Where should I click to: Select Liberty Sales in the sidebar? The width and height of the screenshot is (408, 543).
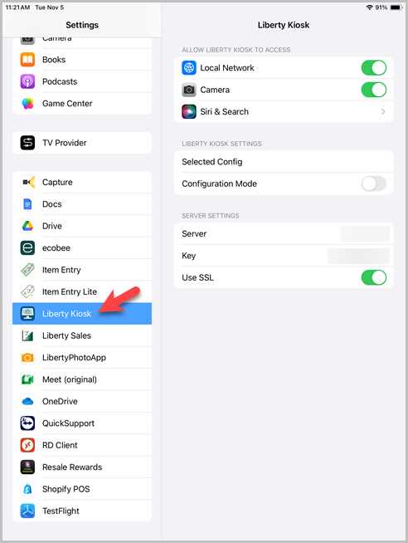82,335
